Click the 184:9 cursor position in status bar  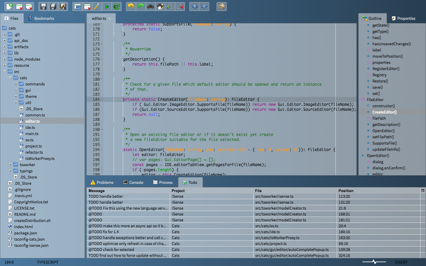click(x=9, y=262)
